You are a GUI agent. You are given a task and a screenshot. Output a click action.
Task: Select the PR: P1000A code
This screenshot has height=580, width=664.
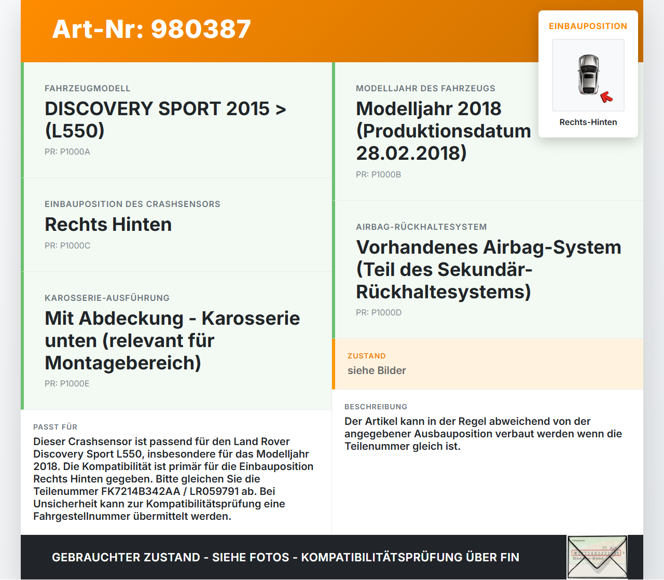click(x=67, y=152)
